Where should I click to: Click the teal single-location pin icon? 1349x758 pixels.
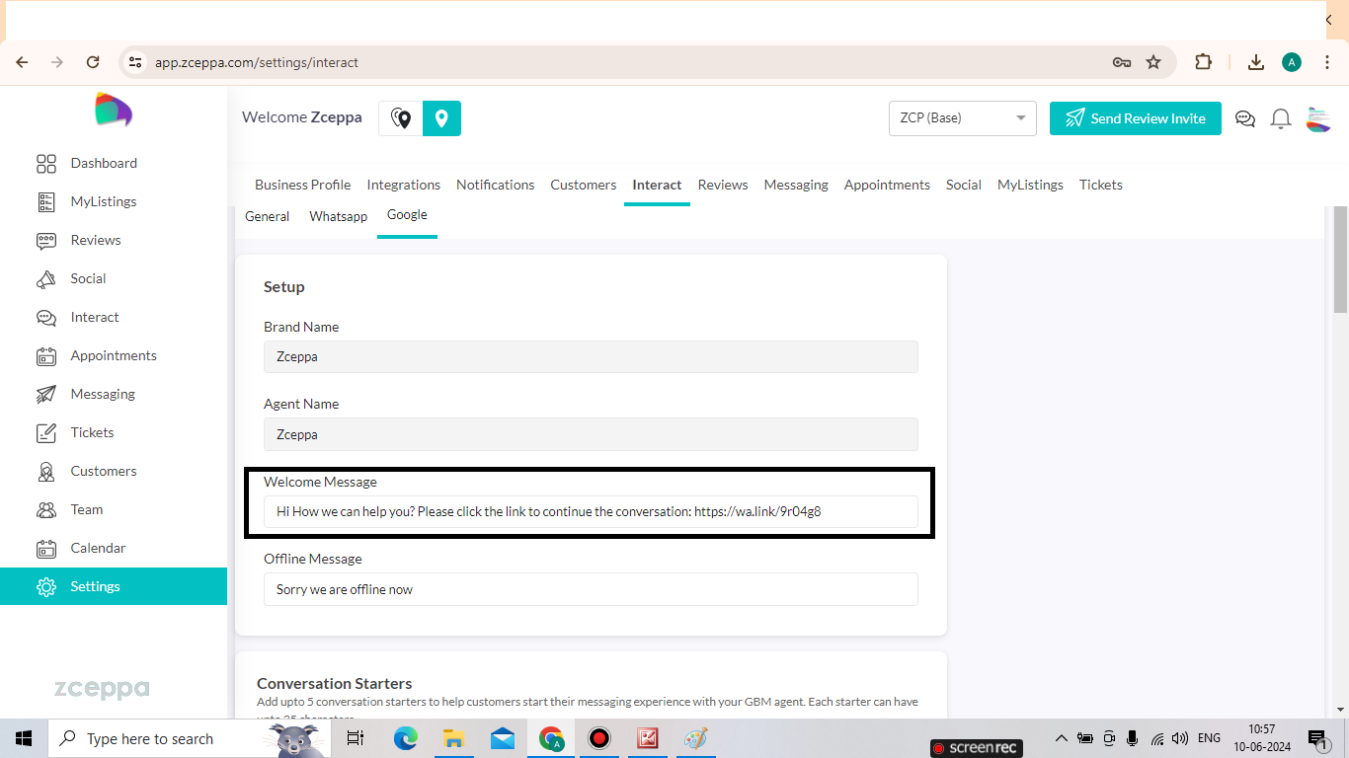point(441,118)
